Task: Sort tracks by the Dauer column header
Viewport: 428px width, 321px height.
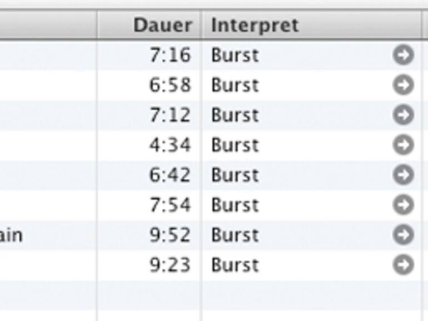Action: coord(162,25)
